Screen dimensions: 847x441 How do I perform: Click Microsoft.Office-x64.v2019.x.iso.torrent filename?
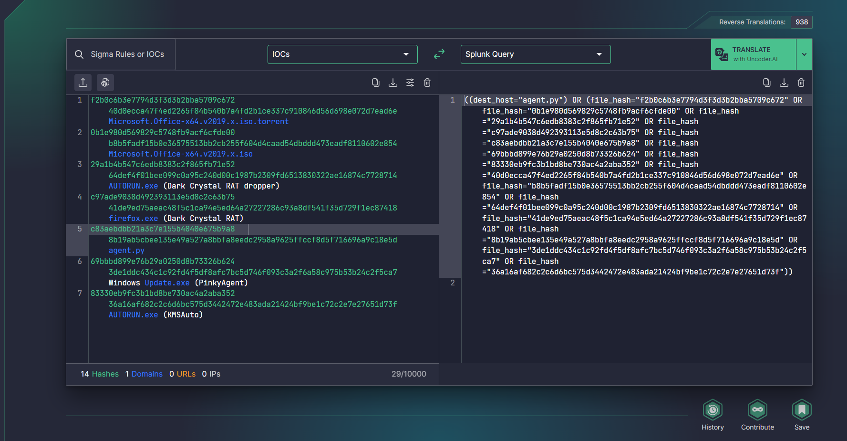198,122
